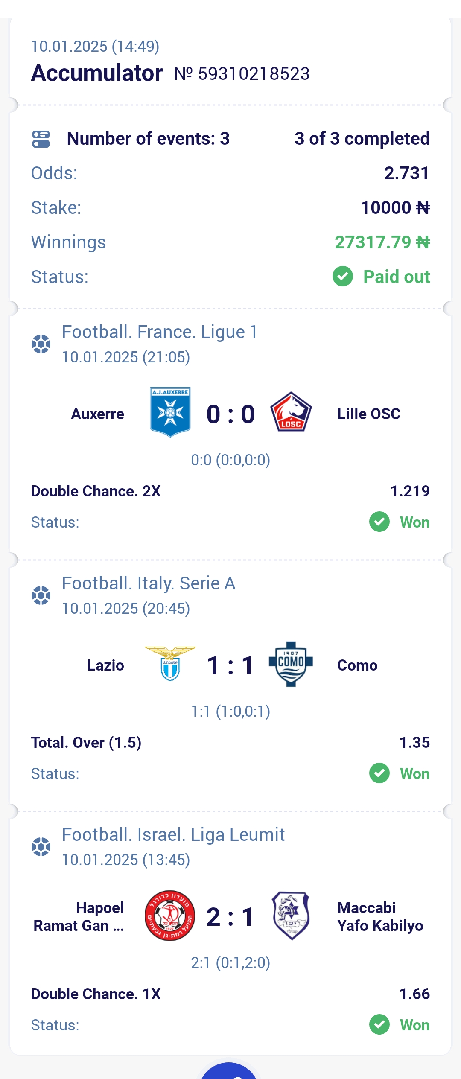The width and height of the screenshot is (461, 1079).
Task: Click the Accumulator heading
Action: click(97, 73)
